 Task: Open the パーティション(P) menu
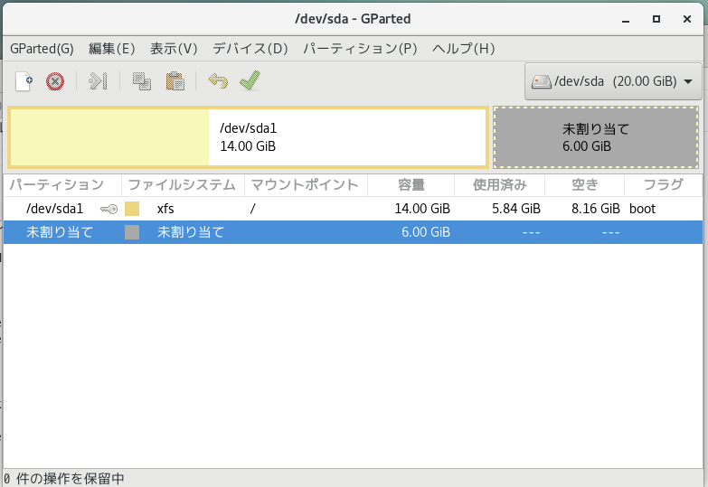[x=360, y=48]
